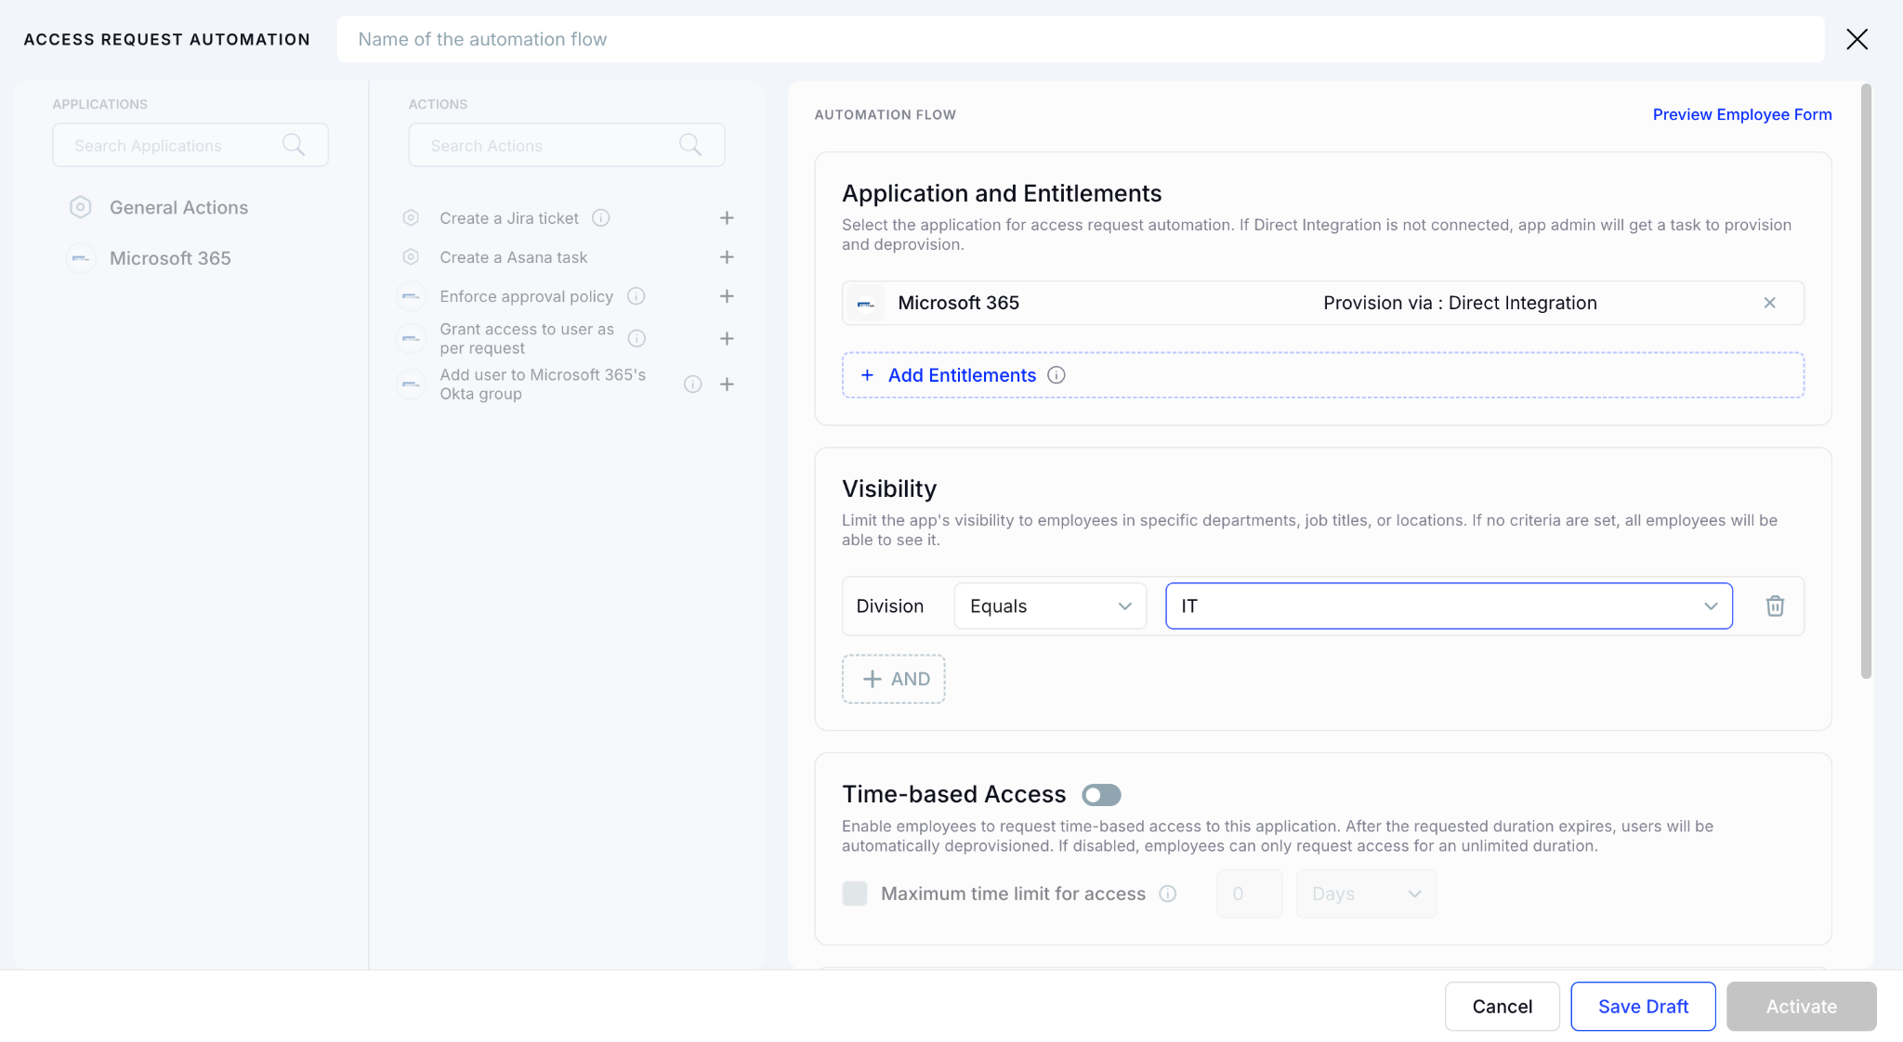This screenshot has width=1903, height=1042.
Task: Expand the IT value dropdown
Action: click(1449, 606)
